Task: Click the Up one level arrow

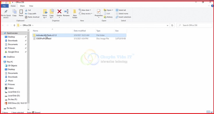Action: coord(14,25)
